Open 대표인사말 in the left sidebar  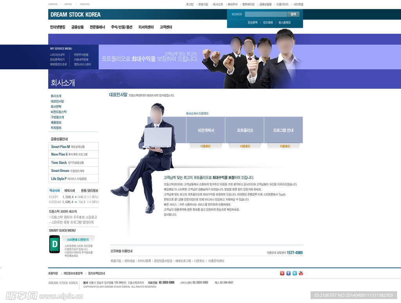point(57,101)
